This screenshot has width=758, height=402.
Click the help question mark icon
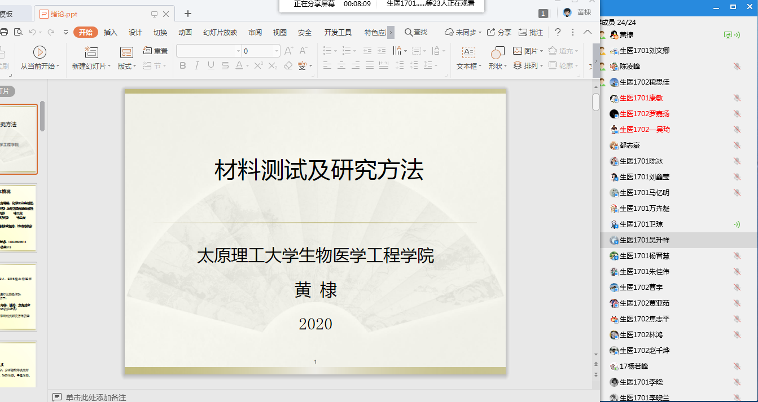(x=558, y=32)
